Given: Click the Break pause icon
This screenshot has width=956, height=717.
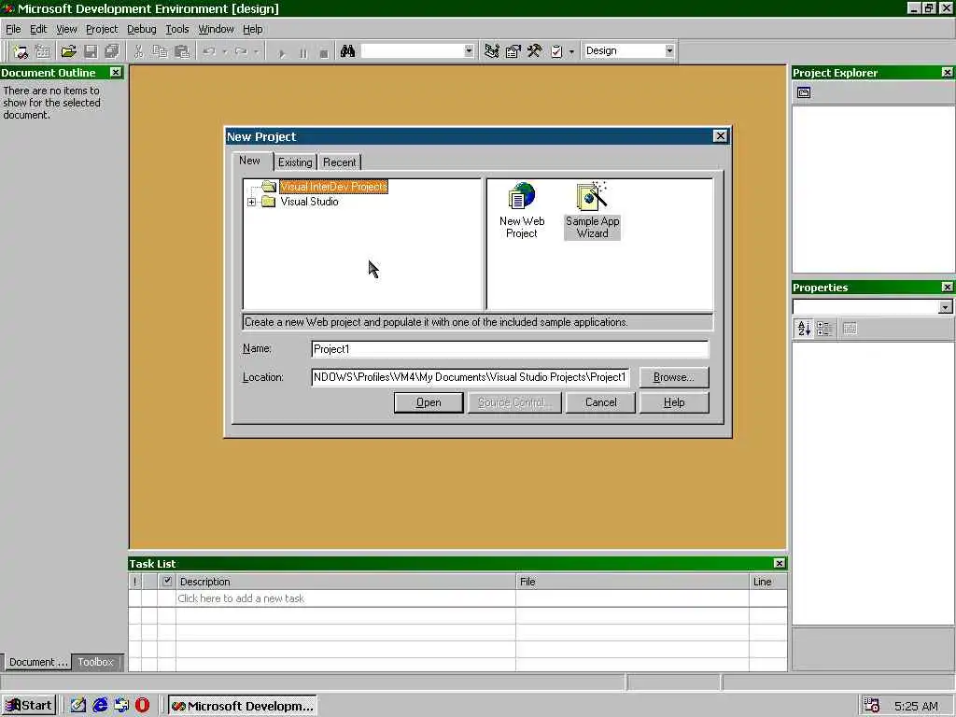Looking at the screenshot, I should click(303, 53).
